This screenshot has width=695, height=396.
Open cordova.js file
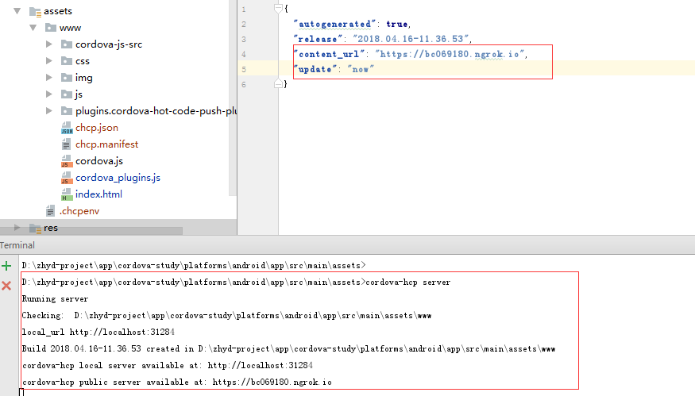pos(98,161)
